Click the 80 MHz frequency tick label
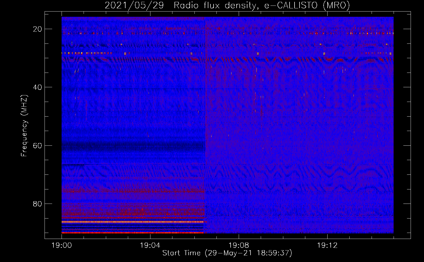Image resolution: width=424 pixels, height=262 pixels. click(x=37, y=204)
